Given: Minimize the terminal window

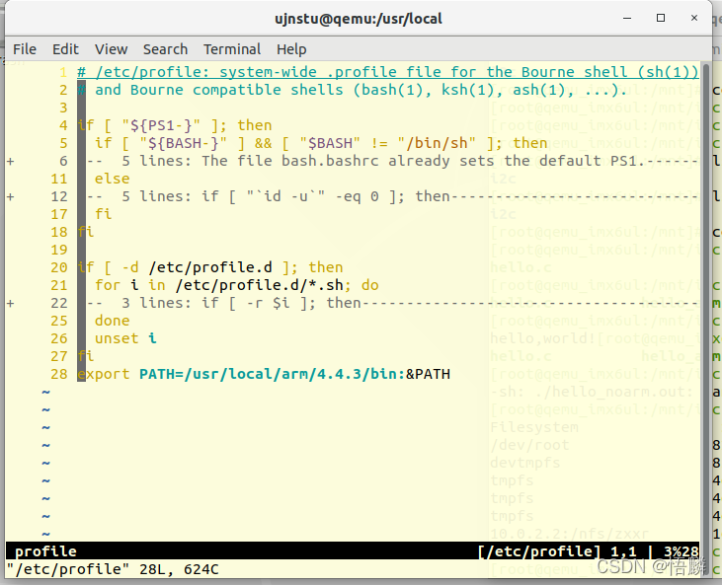Looking at the screenshot, I should (626, 18).
